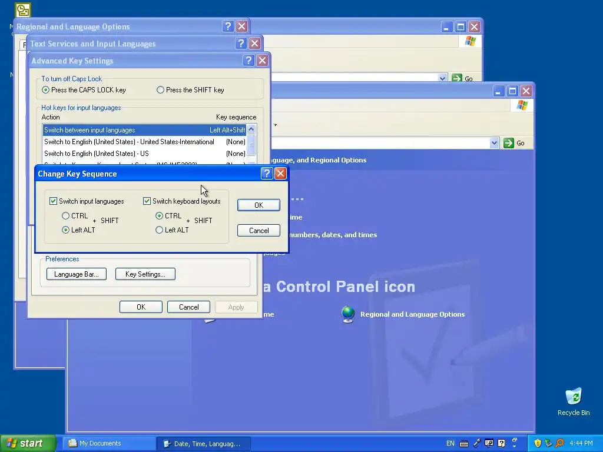Open Regional and Language Options link
Screen dimensions: 603x452
[412, 314]
